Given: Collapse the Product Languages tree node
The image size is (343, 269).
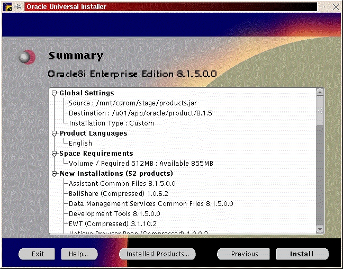Looking at the screenshot, I should [x=55, y=133].
